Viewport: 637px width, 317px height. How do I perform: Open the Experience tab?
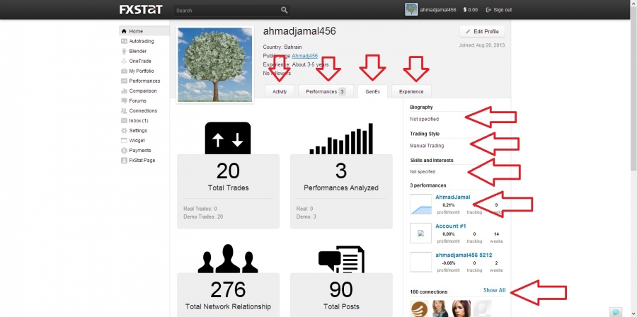411,91
